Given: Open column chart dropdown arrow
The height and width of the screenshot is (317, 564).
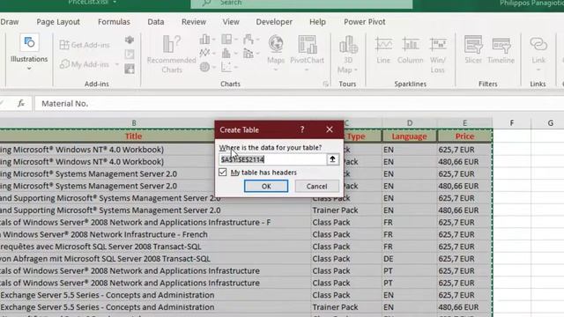Looking at the screenshot, I should [x=213, y=40].
